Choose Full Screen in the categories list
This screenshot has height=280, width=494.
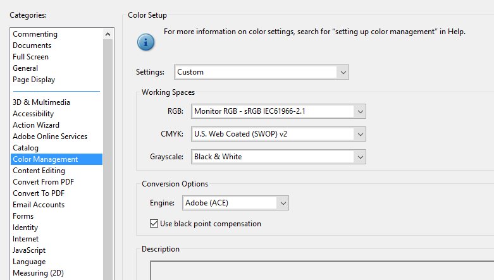(31, 57)
